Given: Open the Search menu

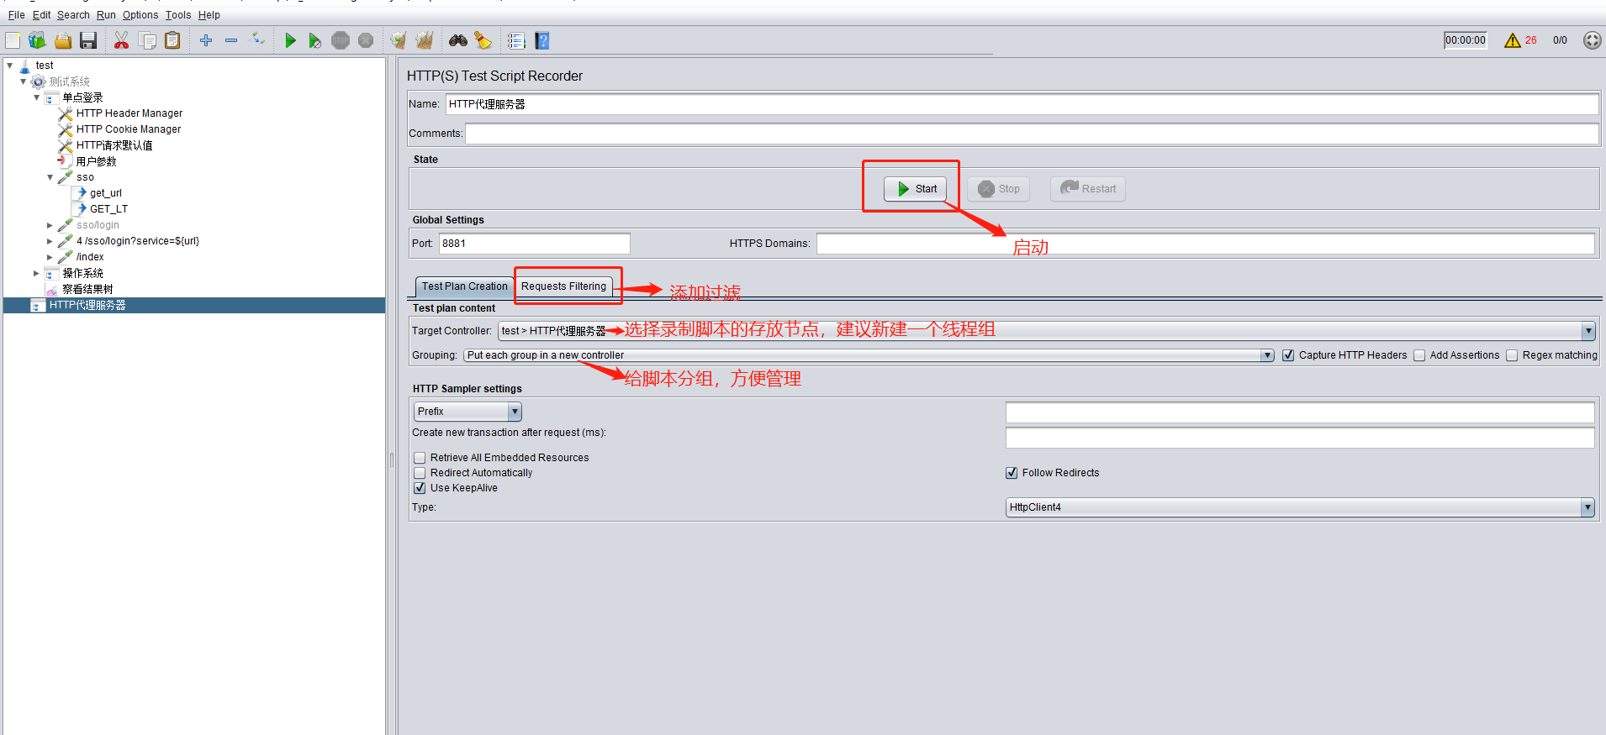Looking at the screenshot, I should pos(73,15).
